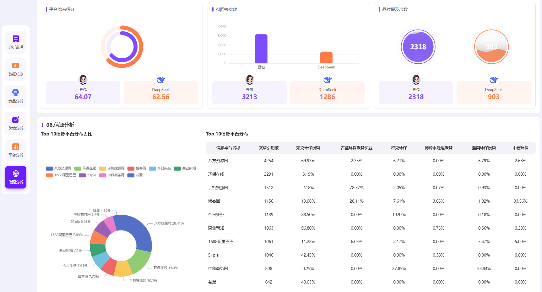Click the purple 2318 liquid gauge
Image resolution: width=542 pixels, height=292 pixels.
418,47
